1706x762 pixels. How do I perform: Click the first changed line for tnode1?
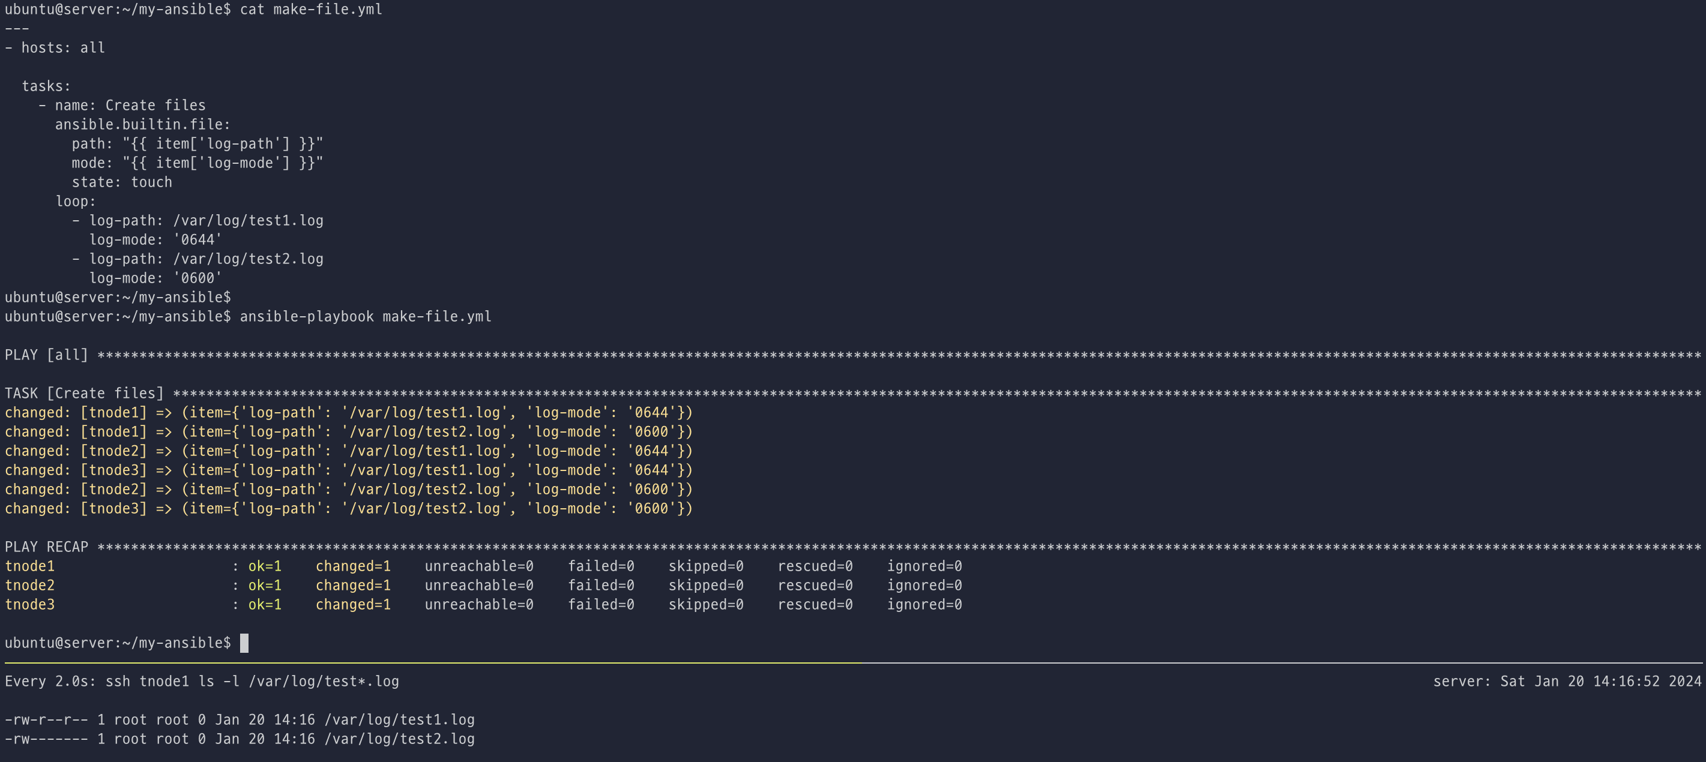point(348,412)
